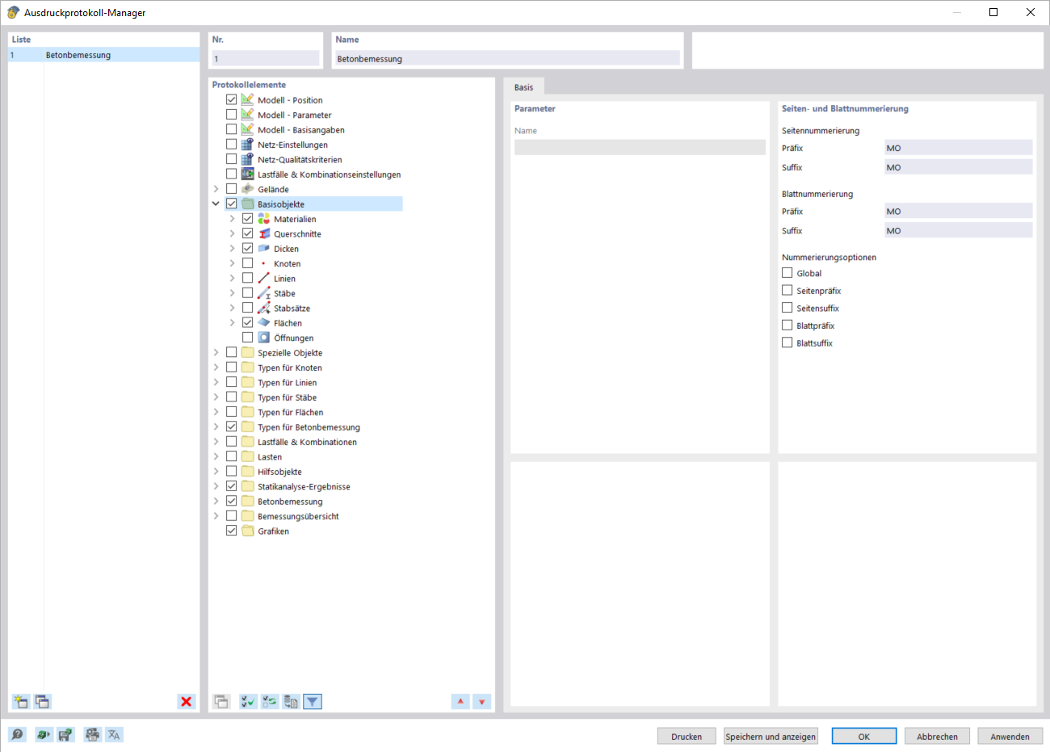The height and width of the screenshot is (752, 1050).
Task: Click the language translation icon
Action: click(114, 735)
